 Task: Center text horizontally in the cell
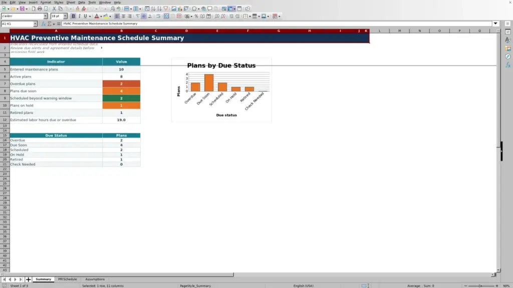[123, 16]
